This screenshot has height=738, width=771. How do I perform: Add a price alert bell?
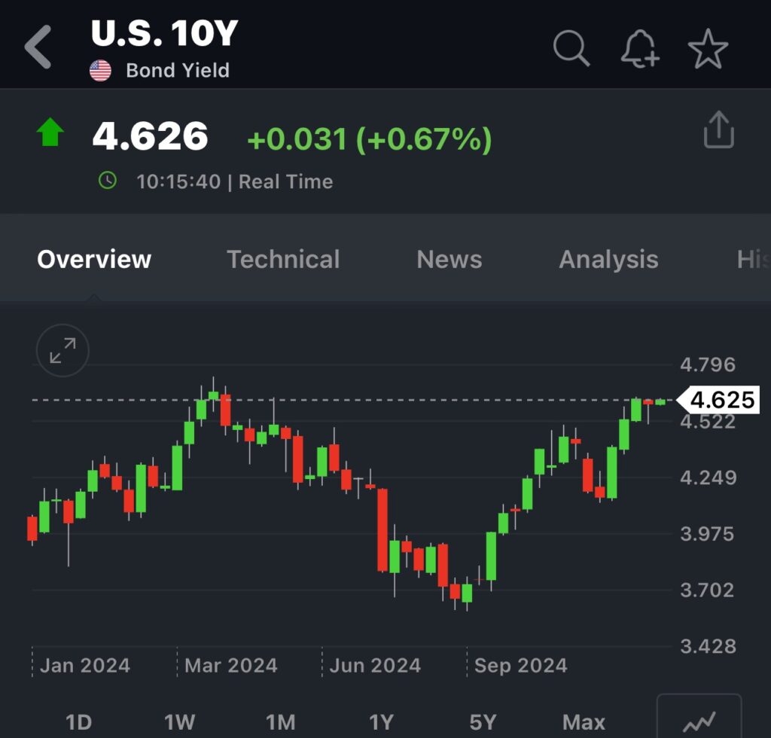click(639, 50)
